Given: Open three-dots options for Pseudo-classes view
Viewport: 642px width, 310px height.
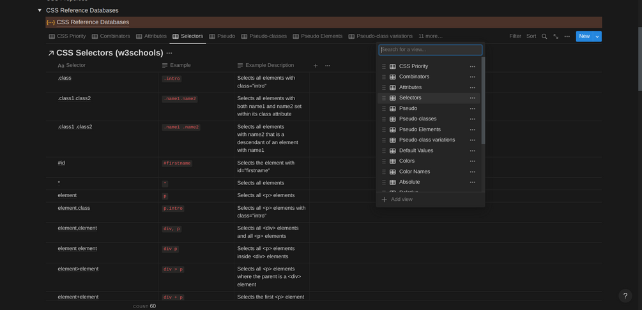Looking at the screenshot, I should 473,119.
